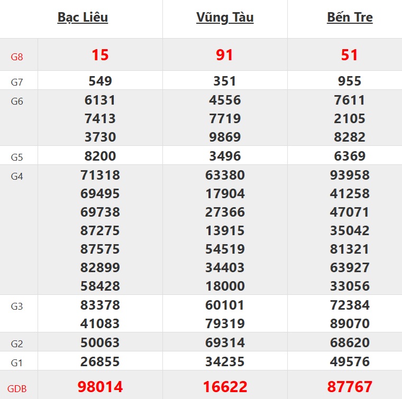The height and width of the screenshot is (399, 402).
Task: Click Vũng Tàu G3 number 60101
Action: pyautogui.click(x=225, y=305)
